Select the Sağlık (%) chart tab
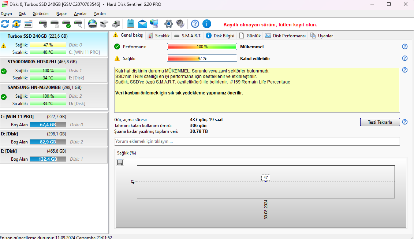Image resolution: width=414 pixels, height=239 pixels. point(127,153)
